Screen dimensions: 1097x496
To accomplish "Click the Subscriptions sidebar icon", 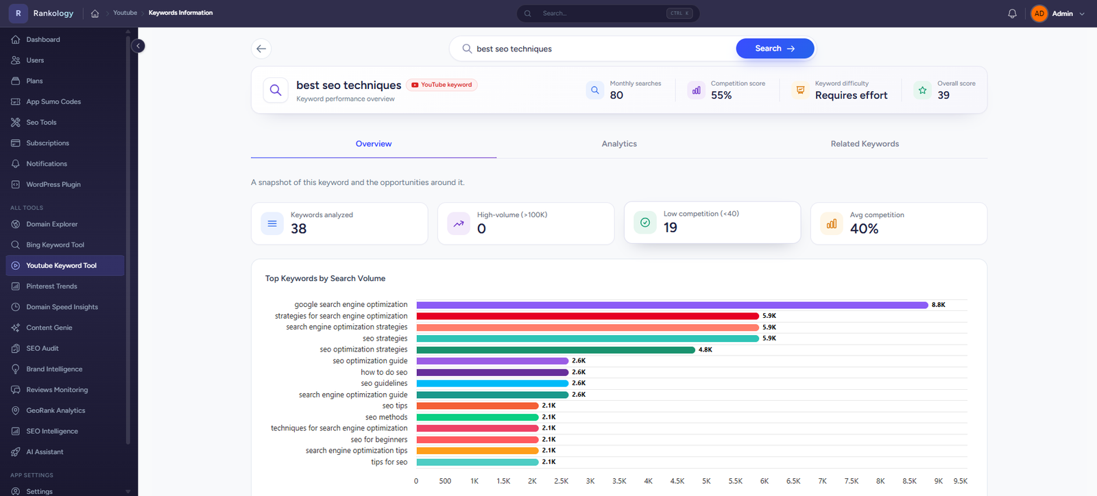I will pyautogui.click(x=15, y=143).
